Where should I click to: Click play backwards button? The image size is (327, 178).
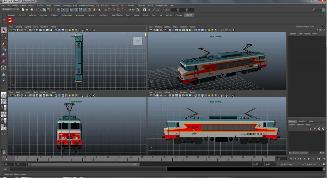[304, 159]
